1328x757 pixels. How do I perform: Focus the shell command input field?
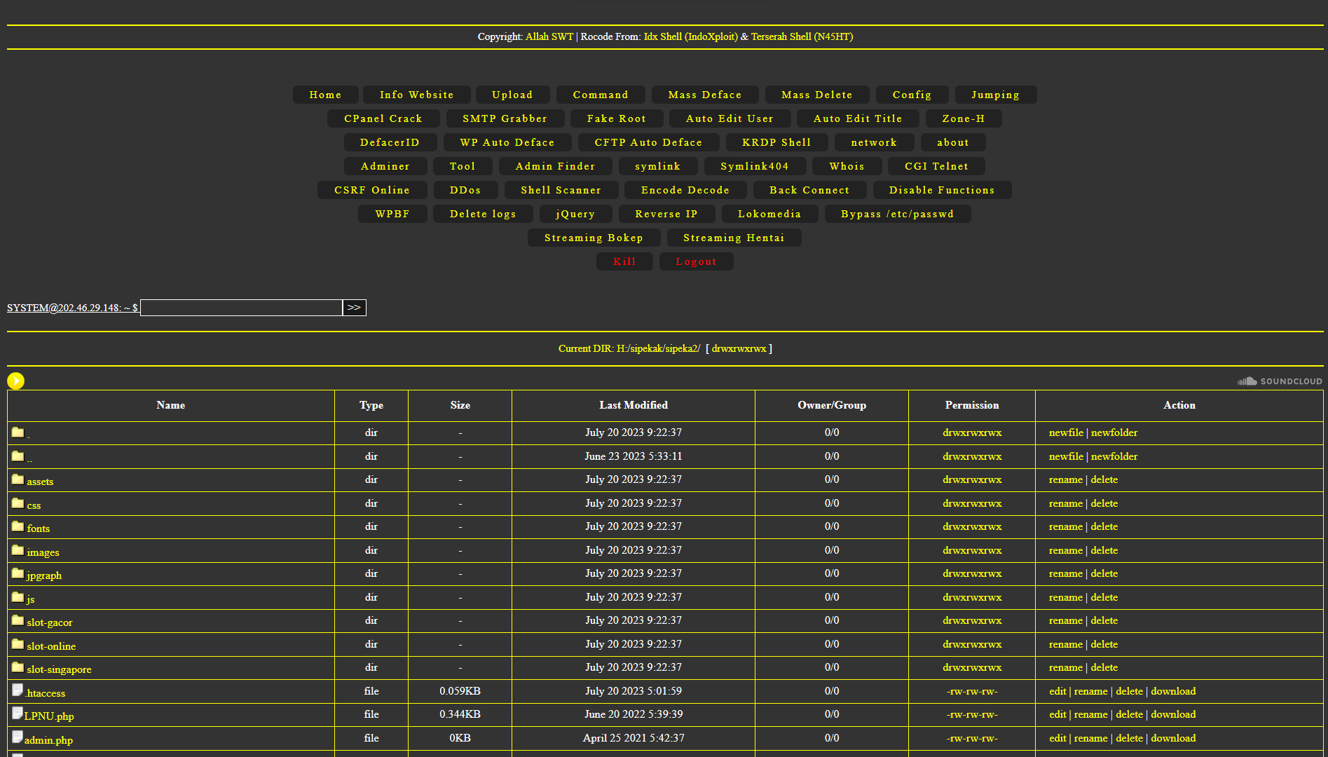click(241, 308)
